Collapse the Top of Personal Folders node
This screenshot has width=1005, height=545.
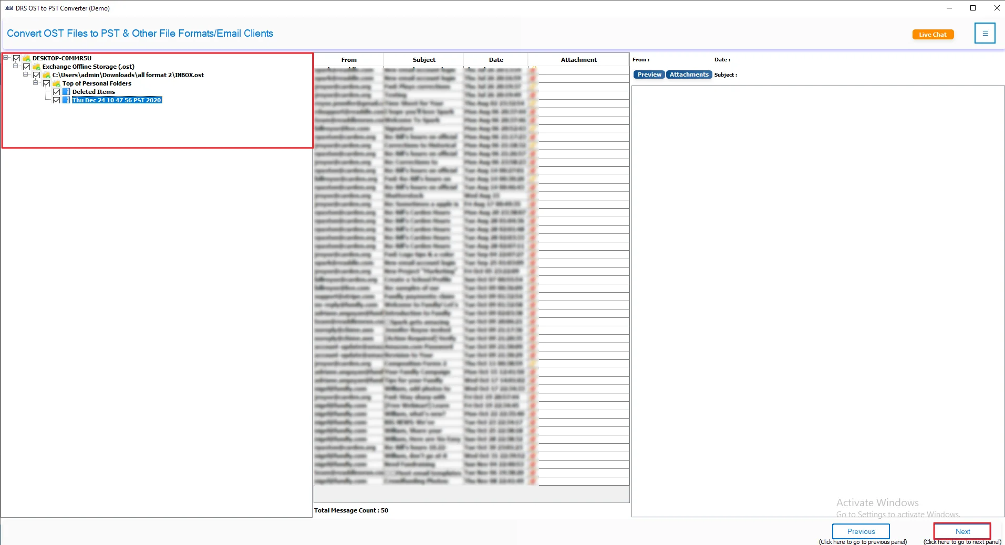point(36,83)
